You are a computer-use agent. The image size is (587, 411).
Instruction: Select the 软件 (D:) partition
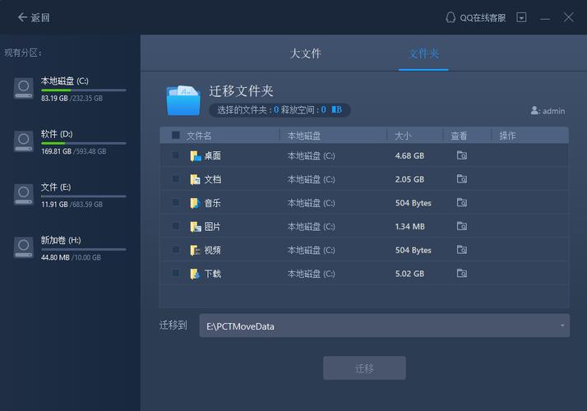pos(70,142)
